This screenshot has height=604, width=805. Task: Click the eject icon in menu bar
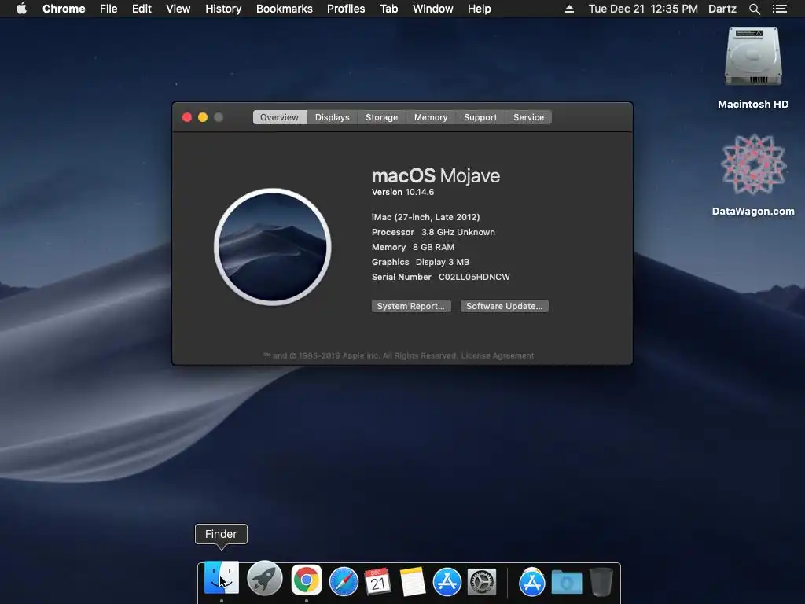(569, 9)
